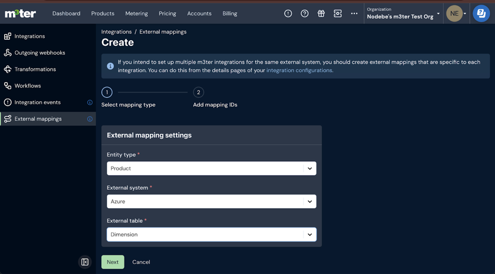Click the Integration events sidebar icon
This screenshot has width=495, height=274.
(x=7, y=102)
